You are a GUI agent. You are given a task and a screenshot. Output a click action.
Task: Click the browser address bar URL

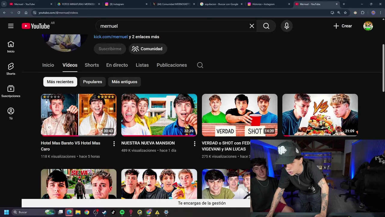[58, 13]
